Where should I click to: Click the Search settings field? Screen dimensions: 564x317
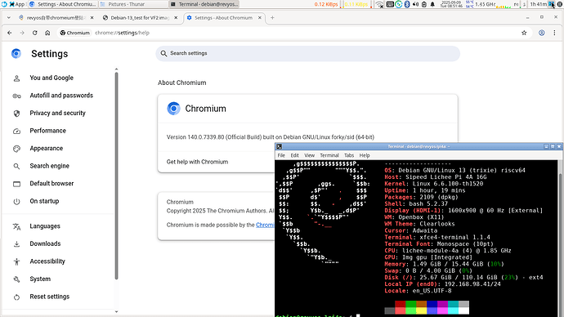click(x=307, y=53)
